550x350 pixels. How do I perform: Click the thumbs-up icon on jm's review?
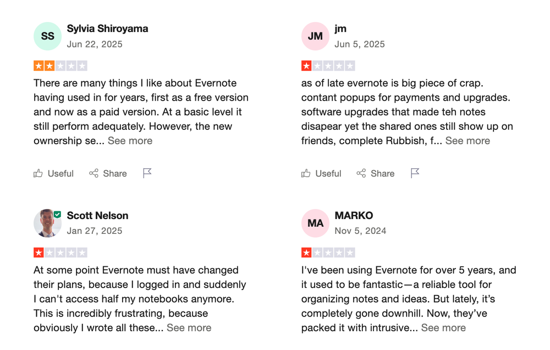(x=306, y=173)
